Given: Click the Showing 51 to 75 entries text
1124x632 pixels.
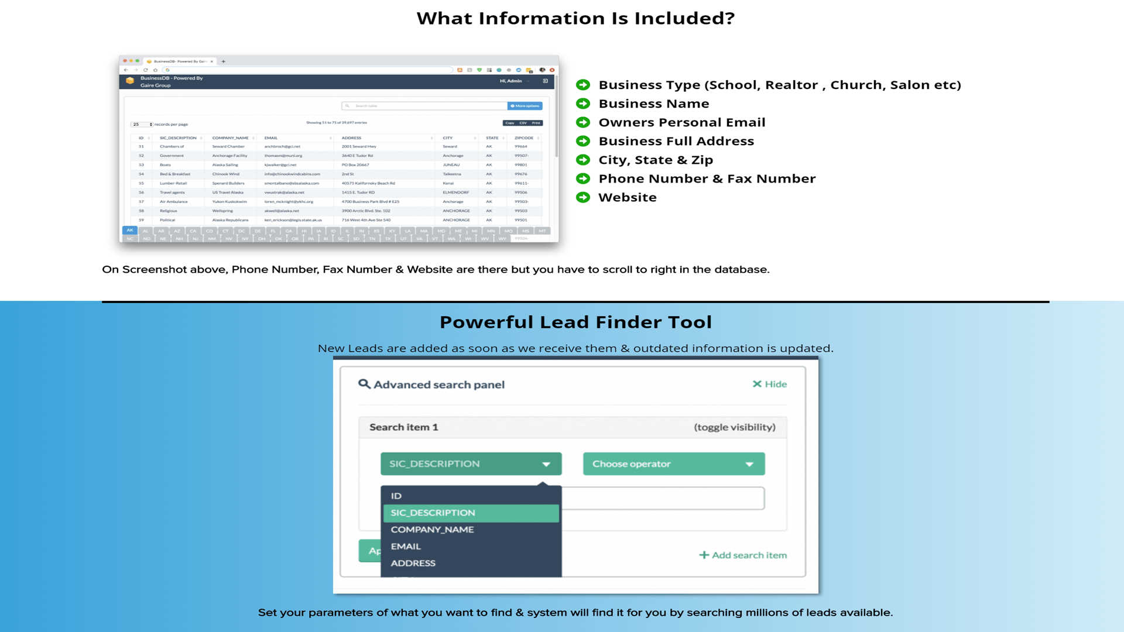Looking at the screenshot, I should pos(337,123).
